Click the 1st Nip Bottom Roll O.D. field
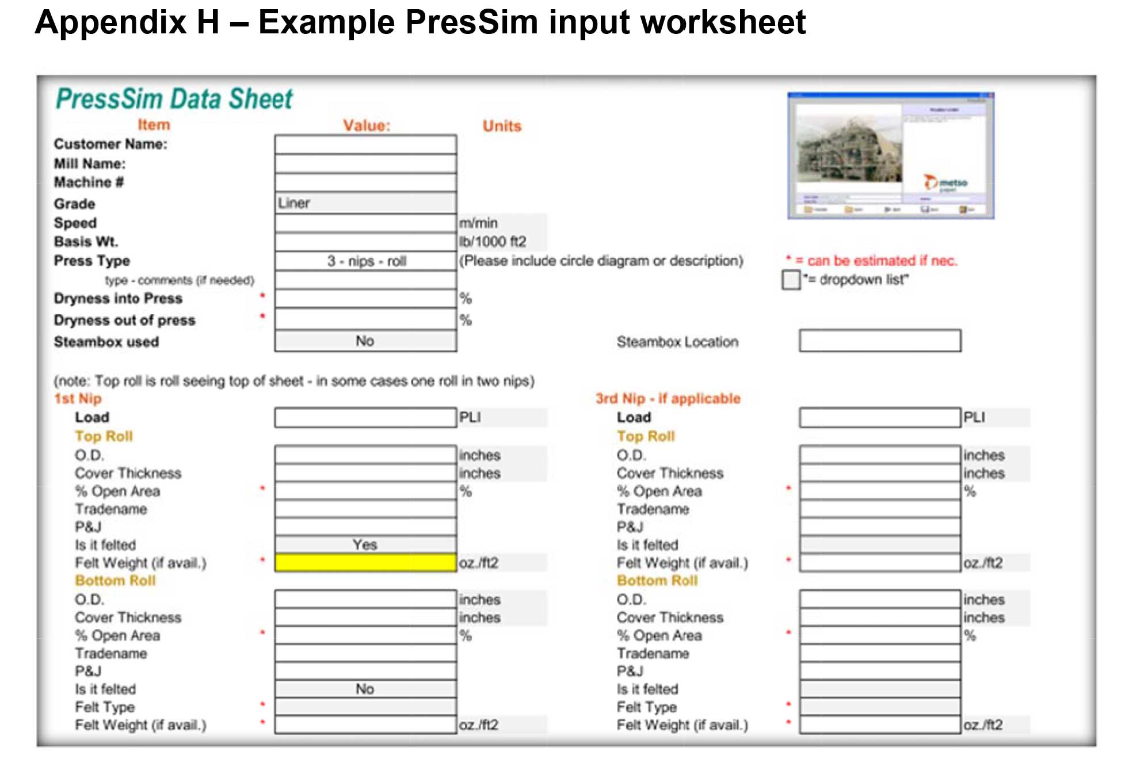This screenshot has width=1121, height=778. coord(365,599)
